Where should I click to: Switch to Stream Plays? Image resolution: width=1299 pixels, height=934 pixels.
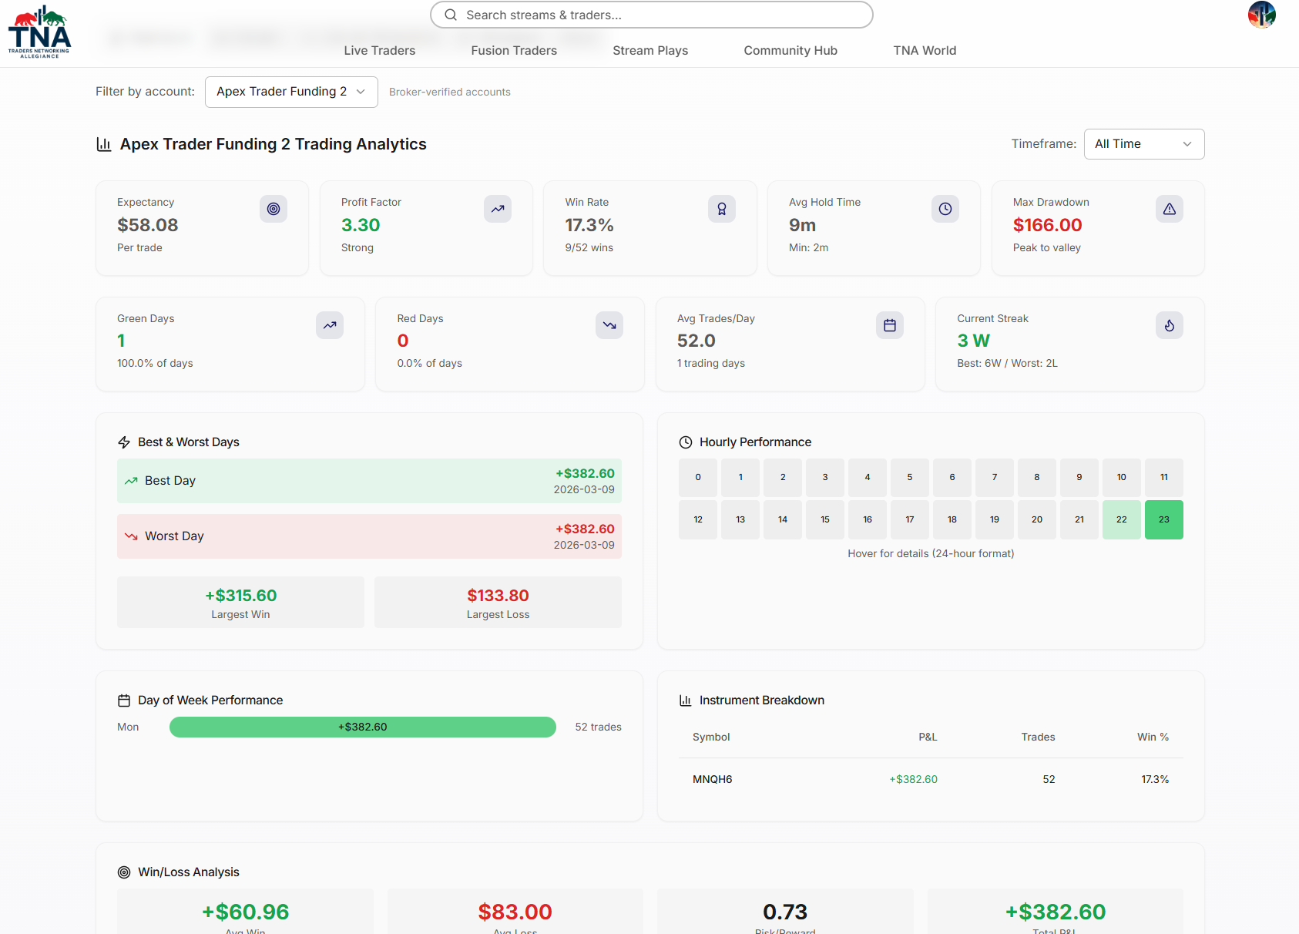point(650,51)
